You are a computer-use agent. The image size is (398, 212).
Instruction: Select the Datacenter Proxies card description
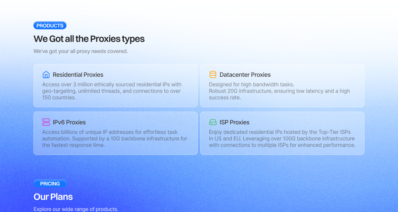[x=279, y=91]
